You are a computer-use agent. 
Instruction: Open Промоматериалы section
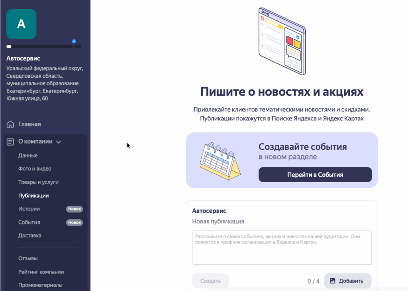[40, 285]
